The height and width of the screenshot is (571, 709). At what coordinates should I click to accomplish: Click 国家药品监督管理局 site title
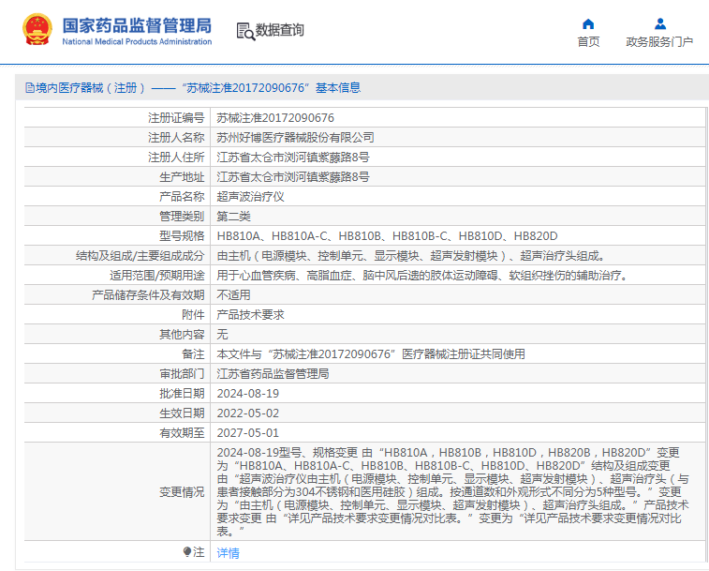point(137,26)
